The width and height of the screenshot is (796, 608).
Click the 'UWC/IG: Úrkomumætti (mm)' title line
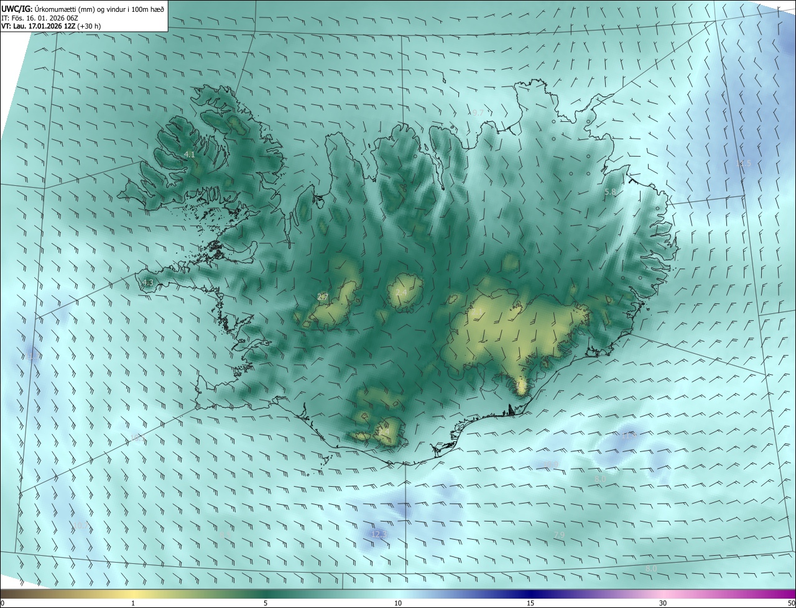[83, 9]
